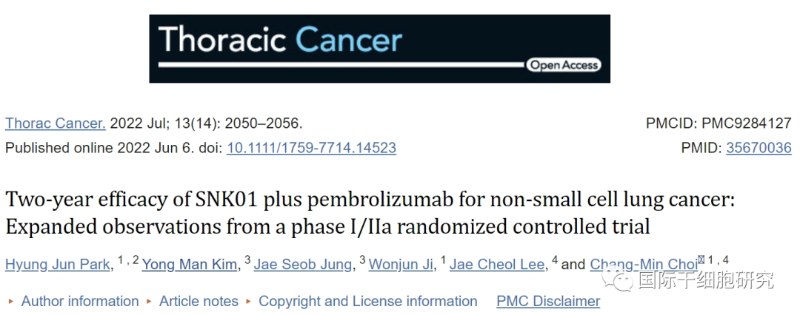Open the PMC Disclaimer link
The height and width of the screenshot is (315, 800).
pyautogui.click(x=548, y=301)
